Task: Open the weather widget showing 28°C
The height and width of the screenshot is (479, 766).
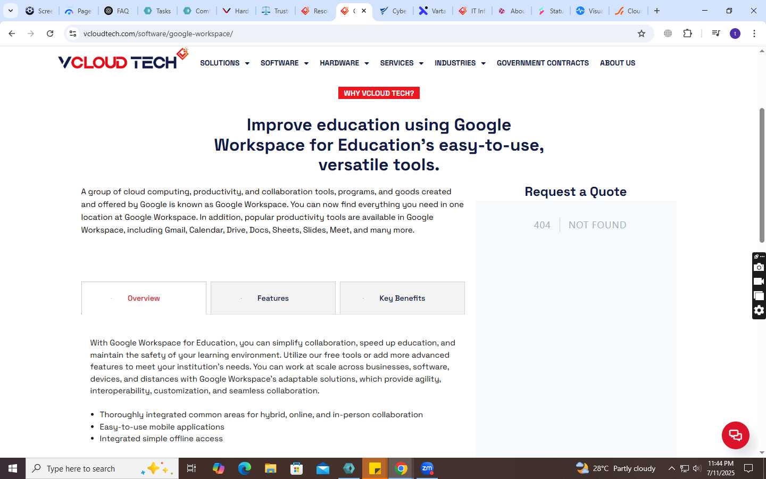Action: click(616, 468)
